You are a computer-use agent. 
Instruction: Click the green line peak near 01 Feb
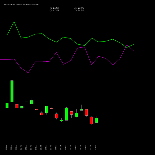(x=14, y=22)
